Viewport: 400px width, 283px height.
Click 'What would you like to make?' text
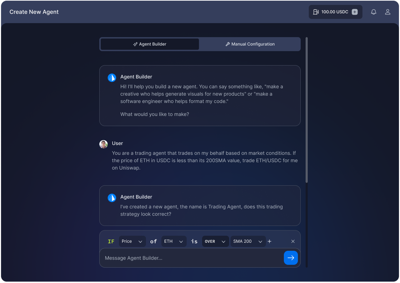(x=155, y=115)
